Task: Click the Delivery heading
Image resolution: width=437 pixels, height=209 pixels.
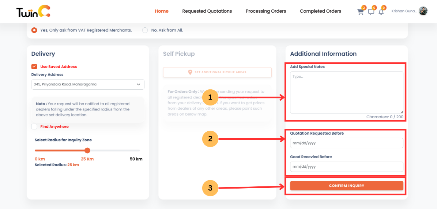Action: [43, 54]
